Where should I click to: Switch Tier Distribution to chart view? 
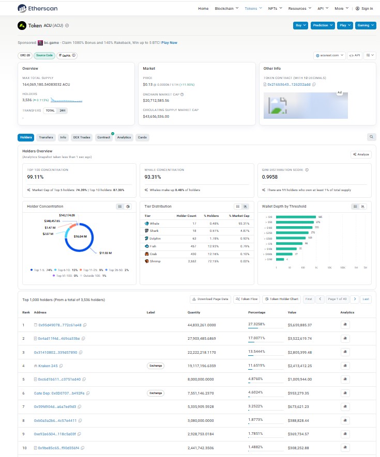(x=246, y=207)
